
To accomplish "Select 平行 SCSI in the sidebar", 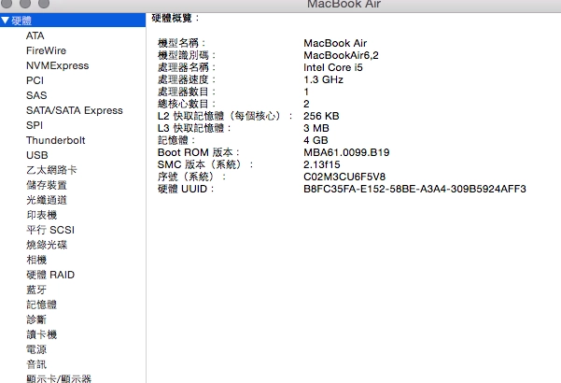I will 50,230.
